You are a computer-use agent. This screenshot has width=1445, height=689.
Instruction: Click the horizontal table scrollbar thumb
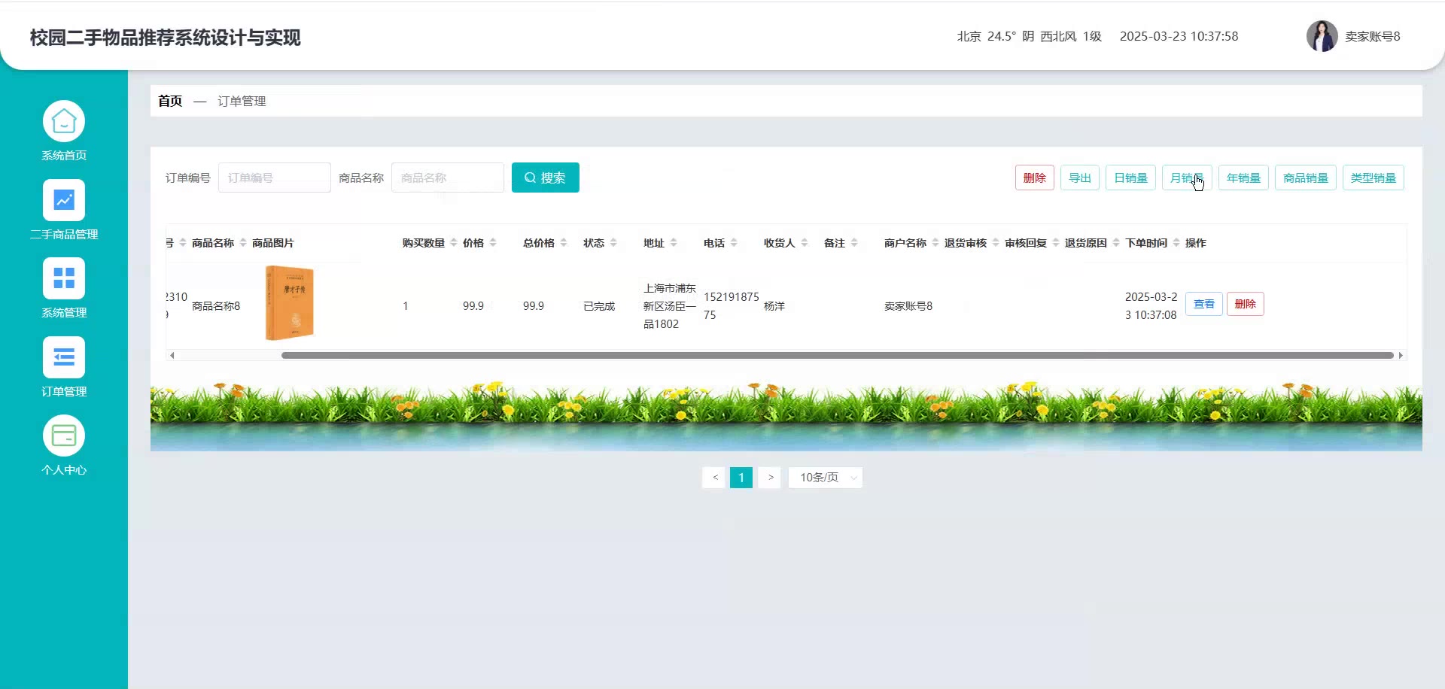point(838,355)
